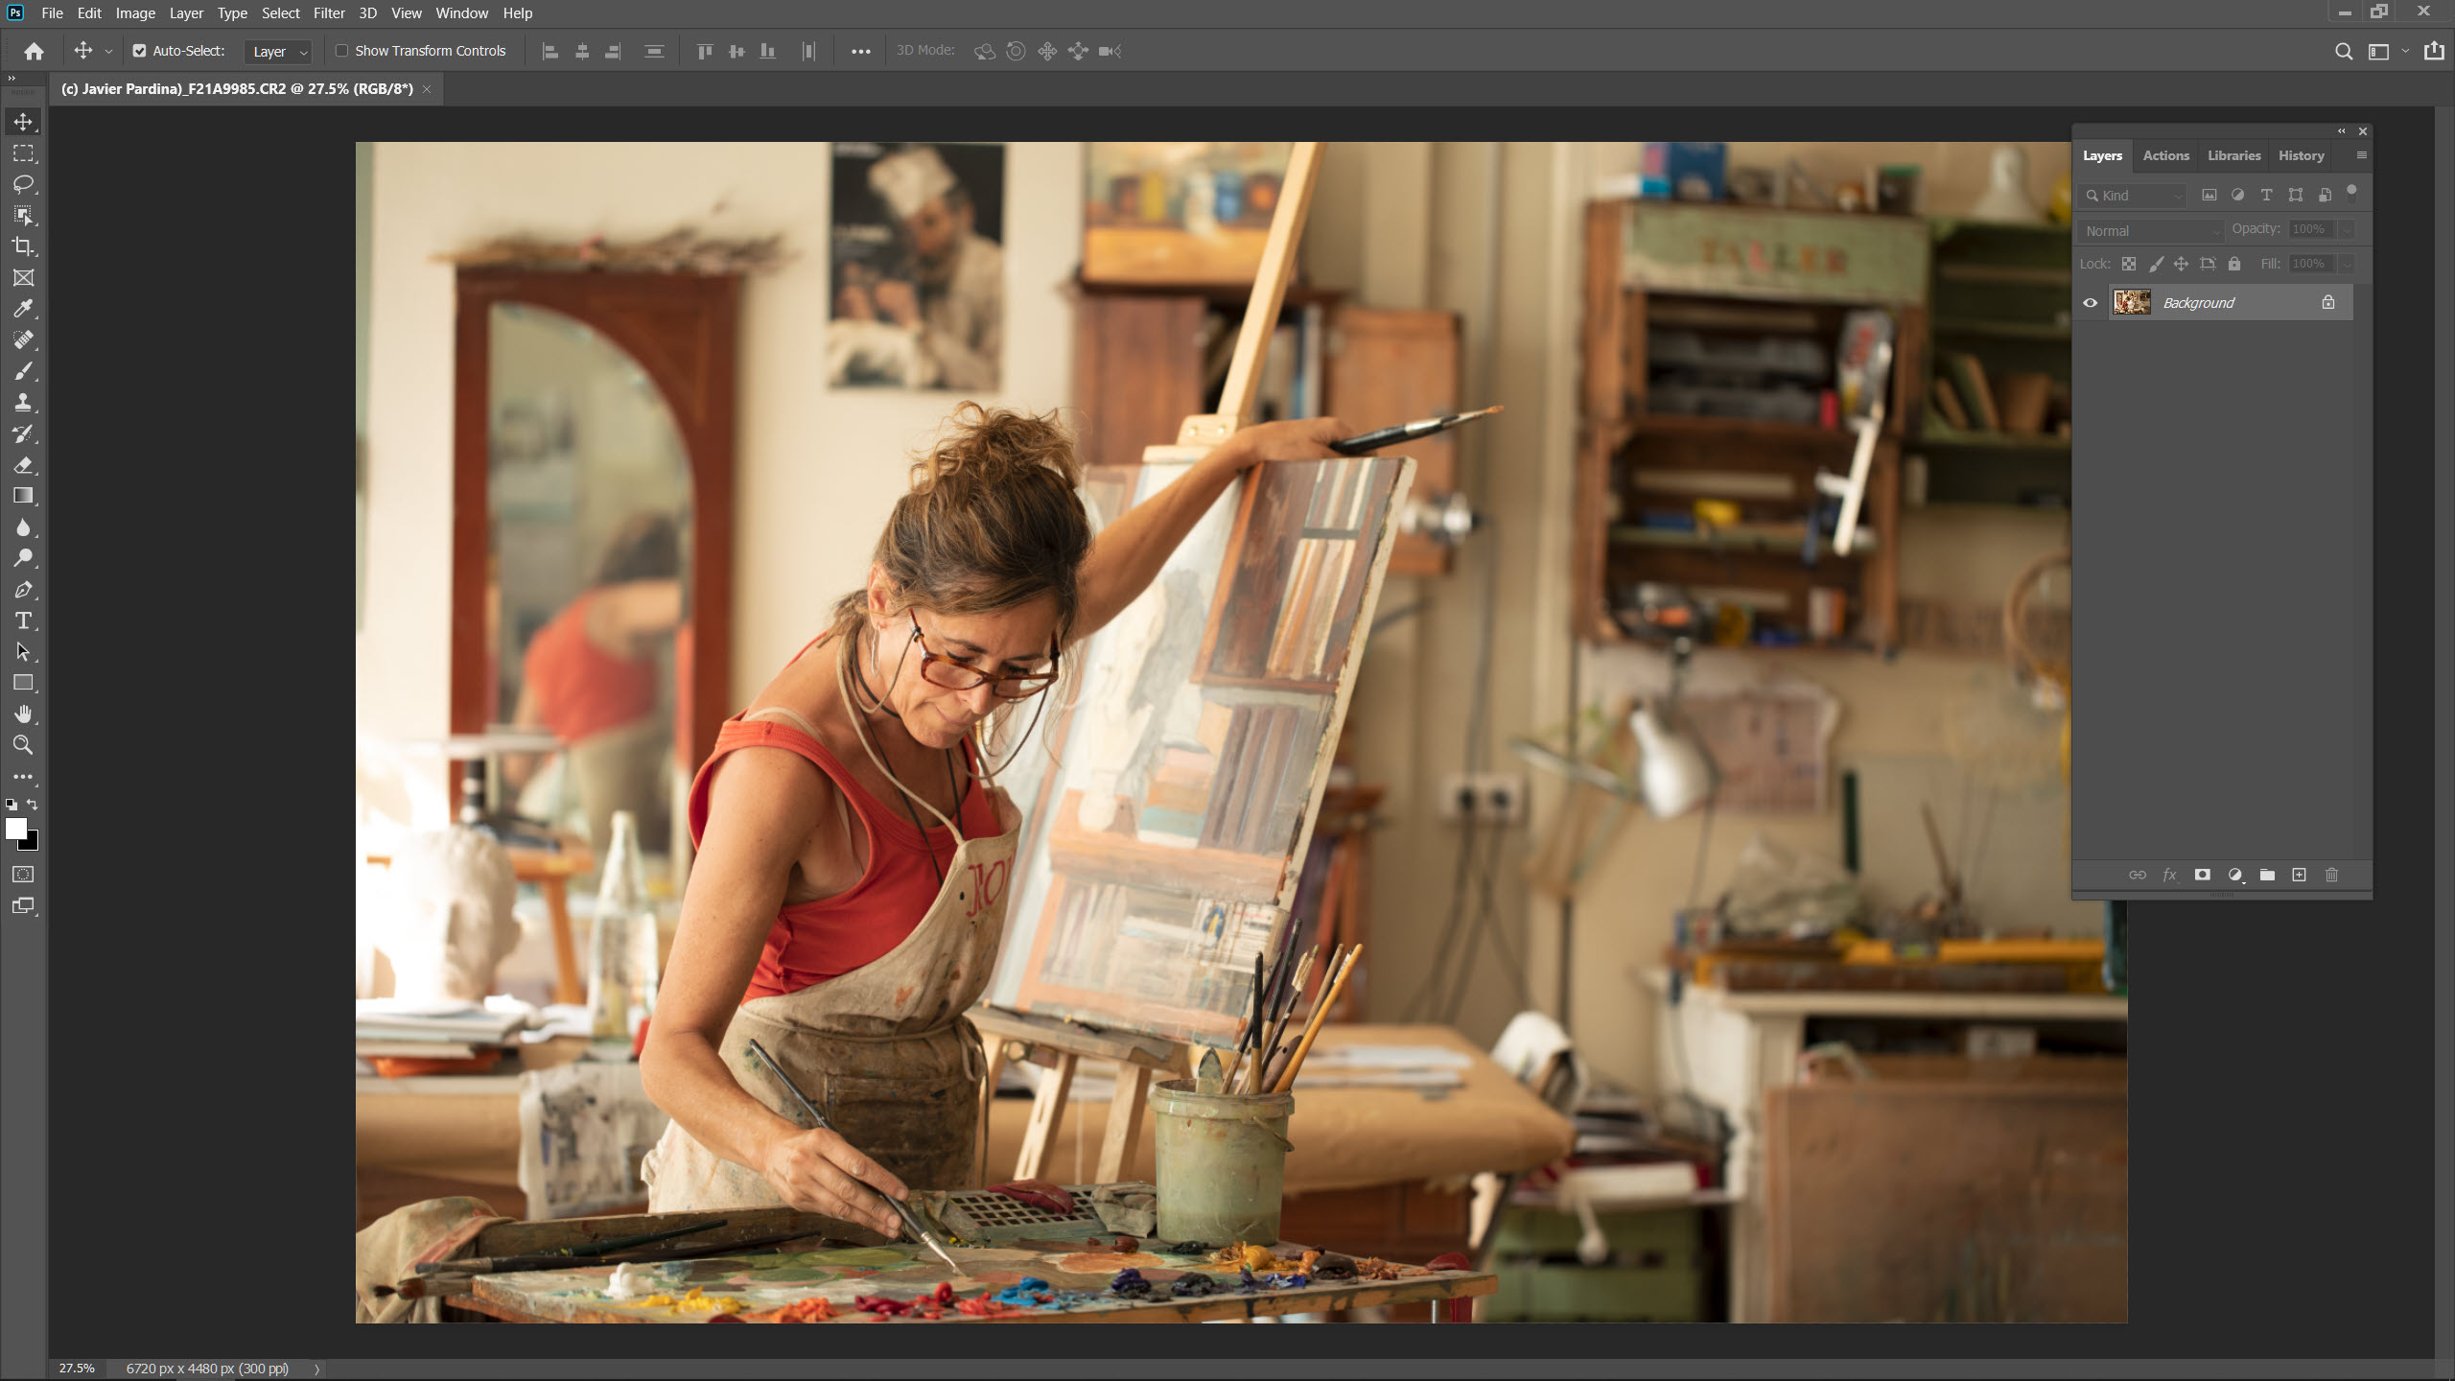Select the Healing Brush tool
The image size is (2455, 1381).
tap(24, 339)
